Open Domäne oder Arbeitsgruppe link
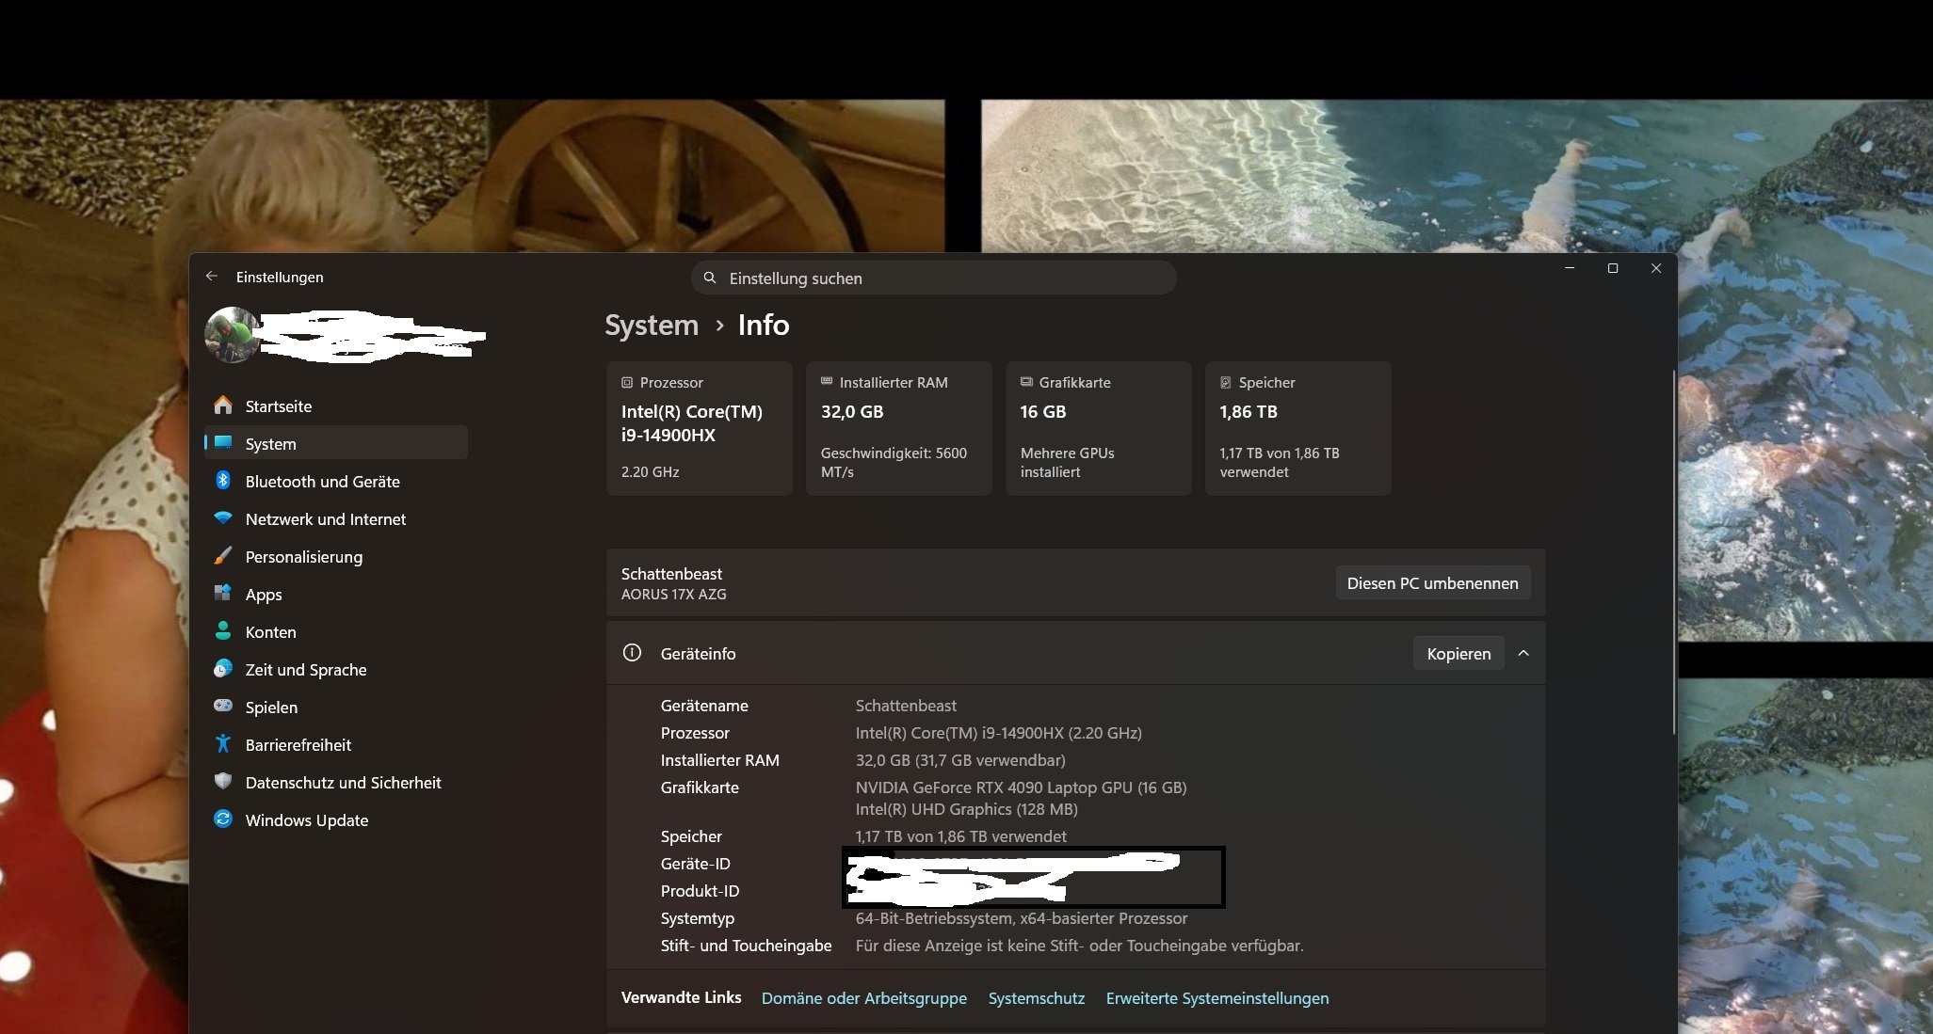The width and height of the screenshot is (1933, 1034). coord(864,998)
